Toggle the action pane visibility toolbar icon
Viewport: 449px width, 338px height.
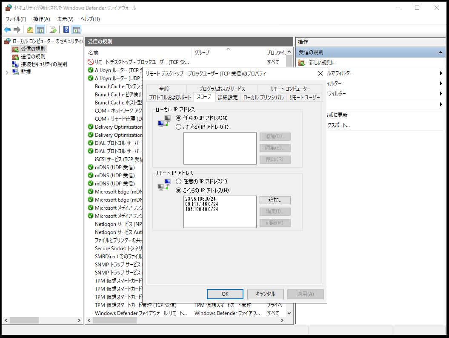76,29
